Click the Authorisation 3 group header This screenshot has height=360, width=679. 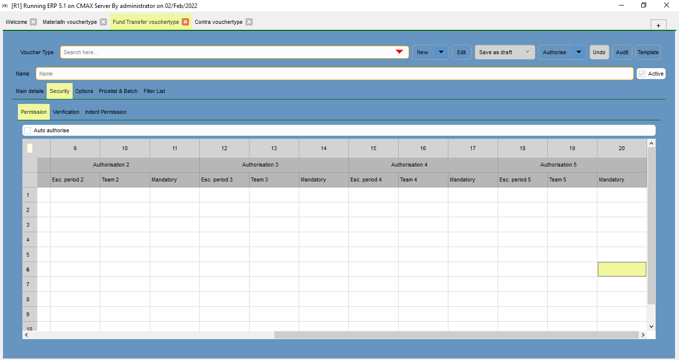[x=274, y=165]
